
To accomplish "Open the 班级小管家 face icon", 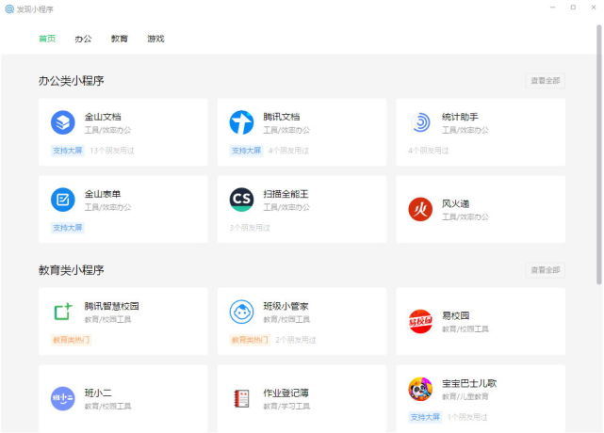I will (x=241, y=312).
